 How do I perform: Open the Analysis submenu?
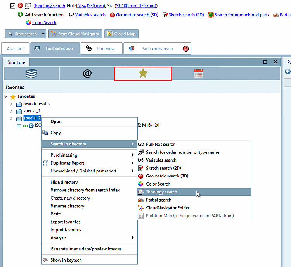(x=89, y=238)
